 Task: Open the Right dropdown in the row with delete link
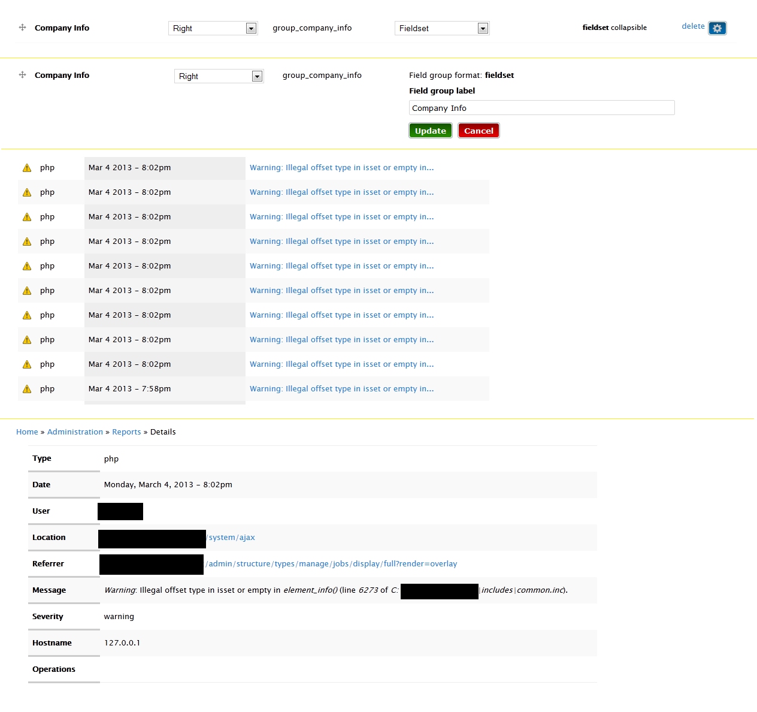pos(213,28)
